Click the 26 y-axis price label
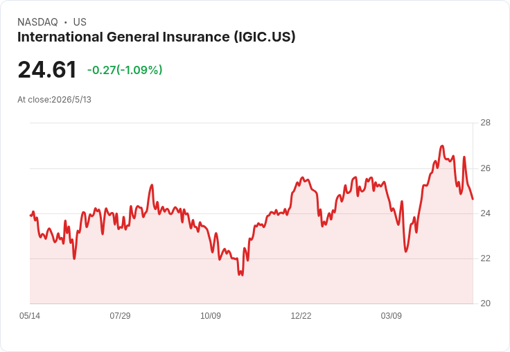The width and height of the screenshot is (510, 352). point(485,168)
